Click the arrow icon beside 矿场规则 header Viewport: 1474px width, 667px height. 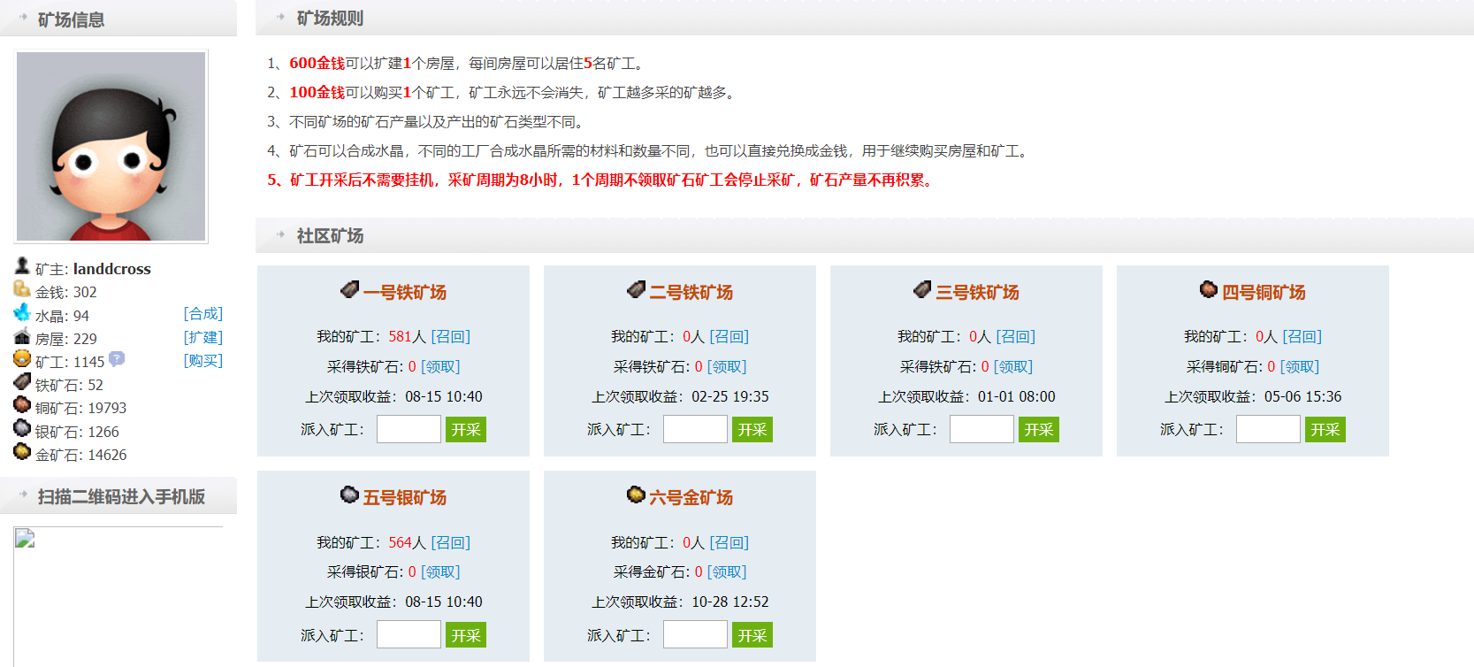pos(281,17)
